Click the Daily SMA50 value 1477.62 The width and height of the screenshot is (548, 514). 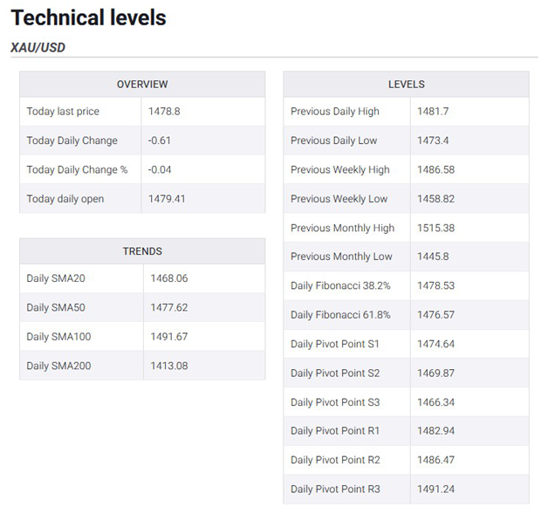(169, 307)
